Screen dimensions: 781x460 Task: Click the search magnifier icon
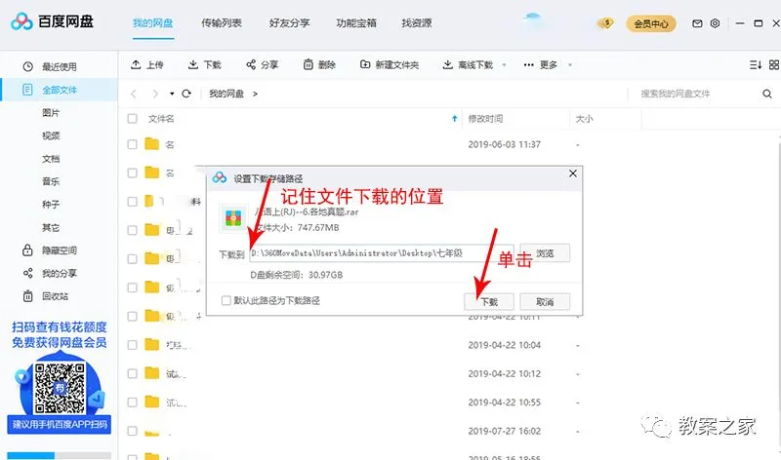click(x=767, y=94)
